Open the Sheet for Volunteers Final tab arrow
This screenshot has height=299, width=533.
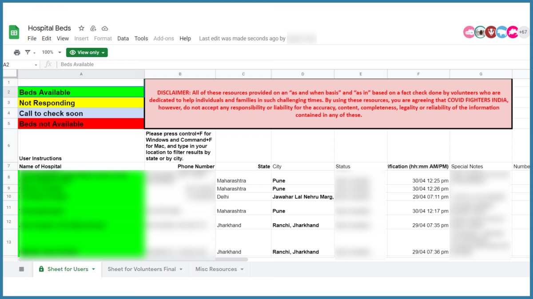coord(181,269)
